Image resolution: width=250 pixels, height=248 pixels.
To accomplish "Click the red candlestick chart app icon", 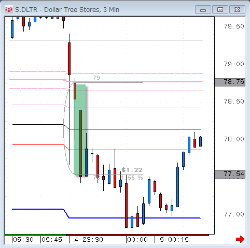I will coord(9,10).
